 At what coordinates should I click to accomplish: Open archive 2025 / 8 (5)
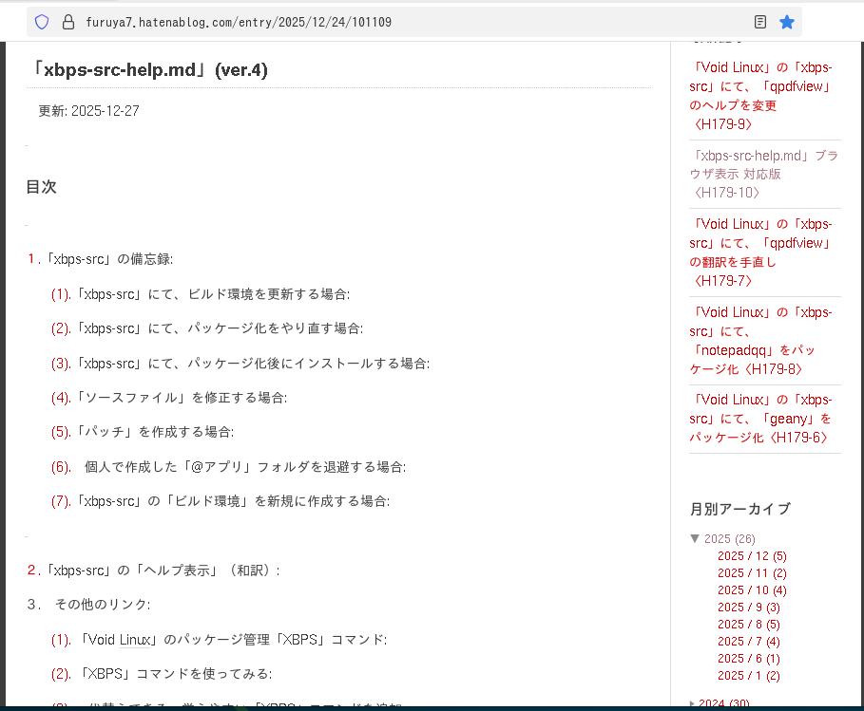pyautogui.click(x=749, y=624)
